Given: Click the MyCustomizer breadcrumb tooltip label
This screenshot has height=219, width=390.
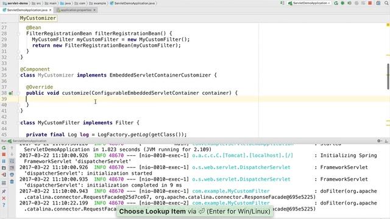Looking at the screenshot, I should (x=38, y=18).
